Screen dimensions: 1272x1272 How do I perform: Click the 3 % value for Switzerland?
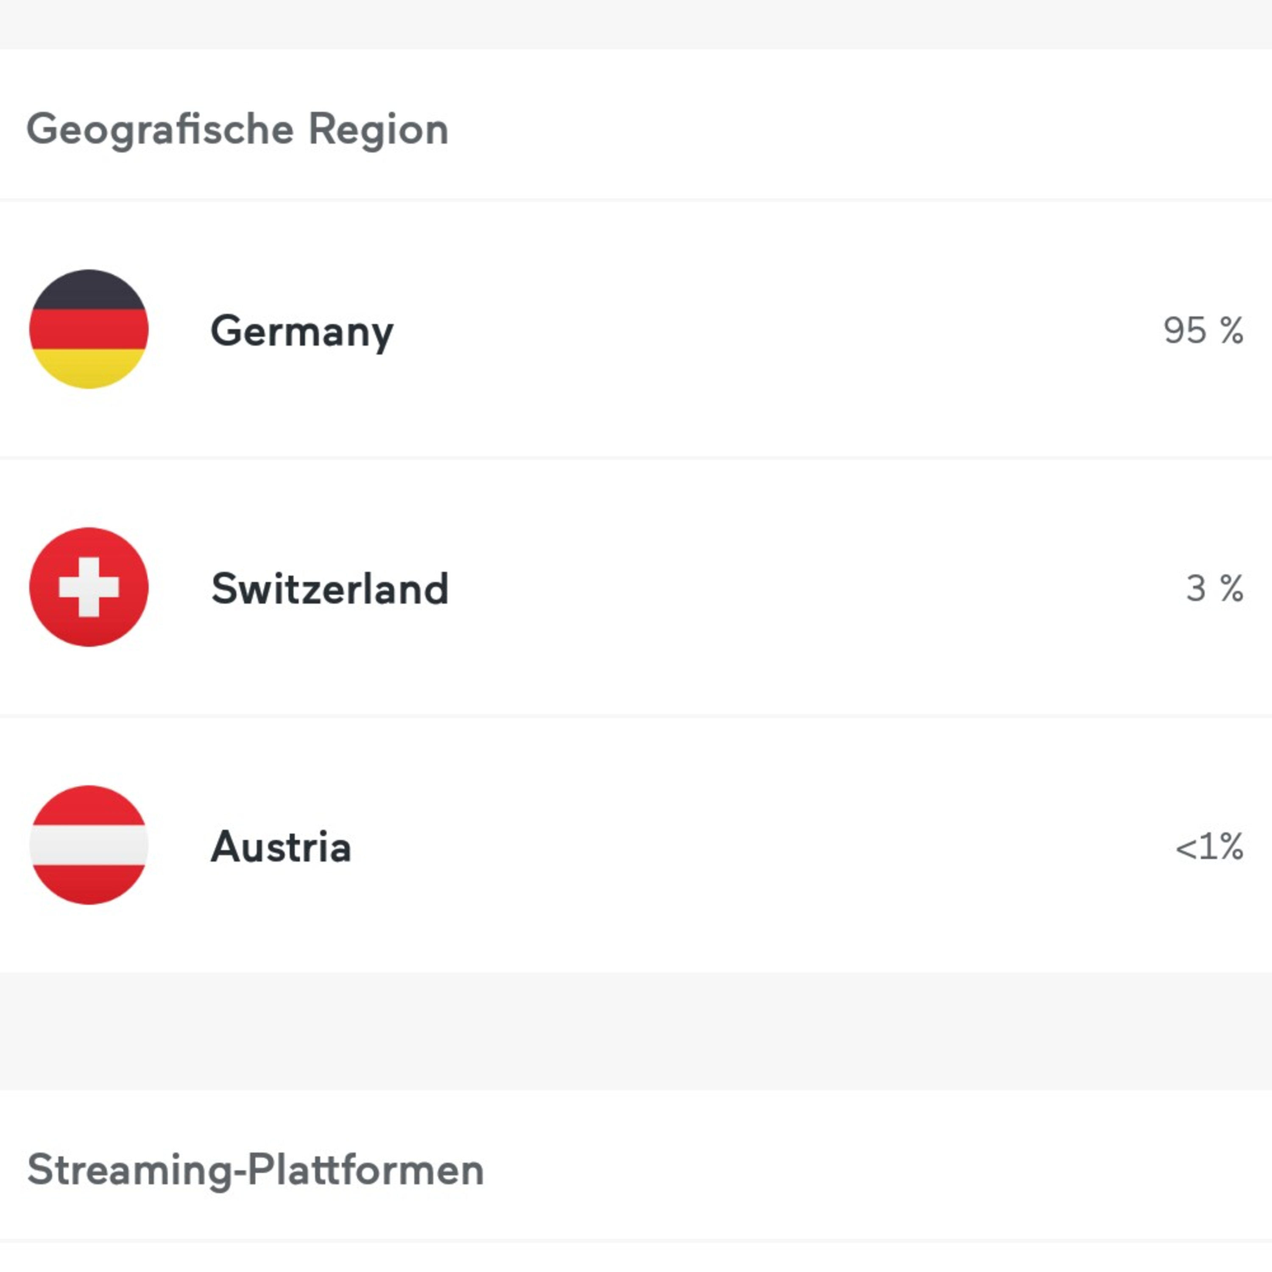(x=1214, y=588)
